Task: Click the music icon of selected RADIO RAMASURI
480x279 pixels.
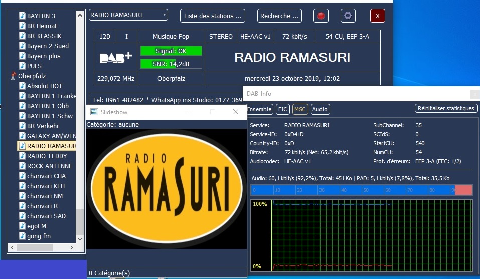Action: coord(22,146)
